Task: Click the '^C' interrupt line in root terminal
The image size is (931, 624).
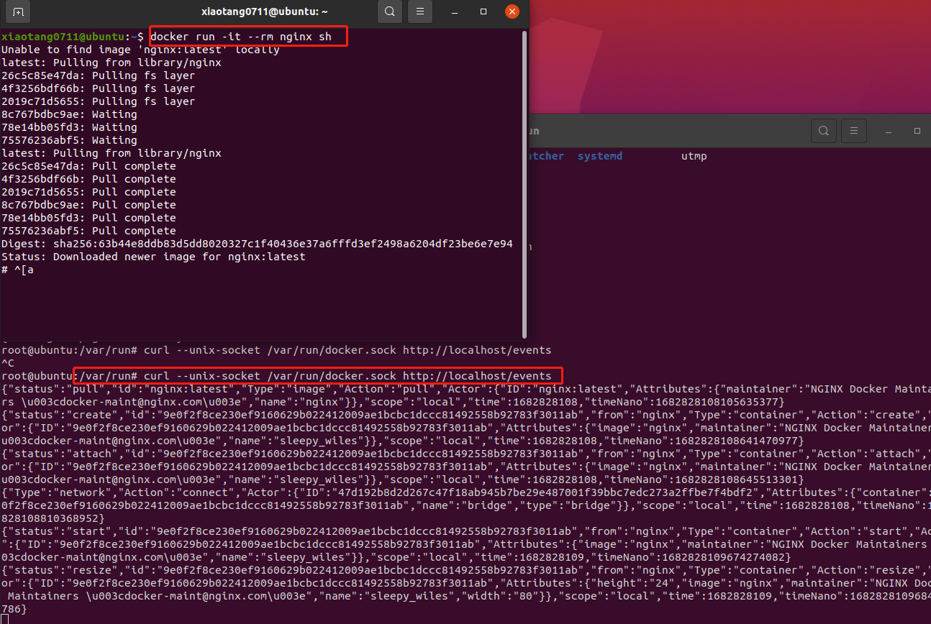Action: pyautogui.click(x=8, y=363)
